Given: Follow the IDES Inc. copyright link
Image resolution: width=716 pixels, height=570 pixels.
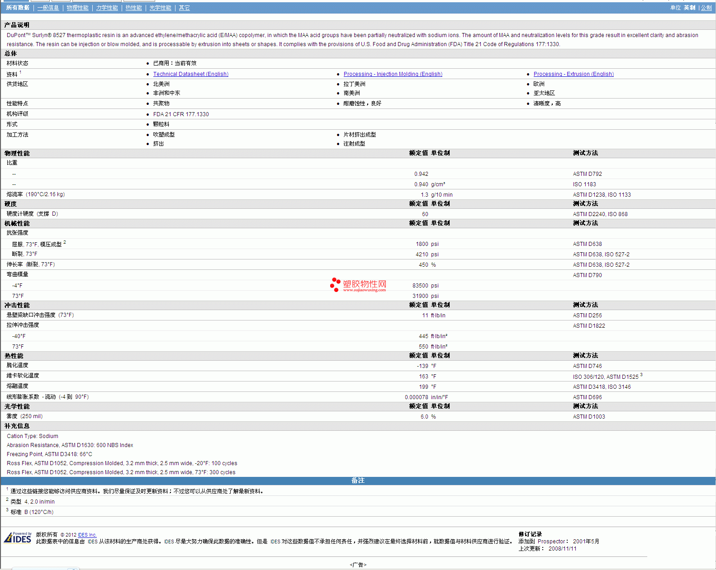Looking at the screenshot, I should click(x=87, y=535).
